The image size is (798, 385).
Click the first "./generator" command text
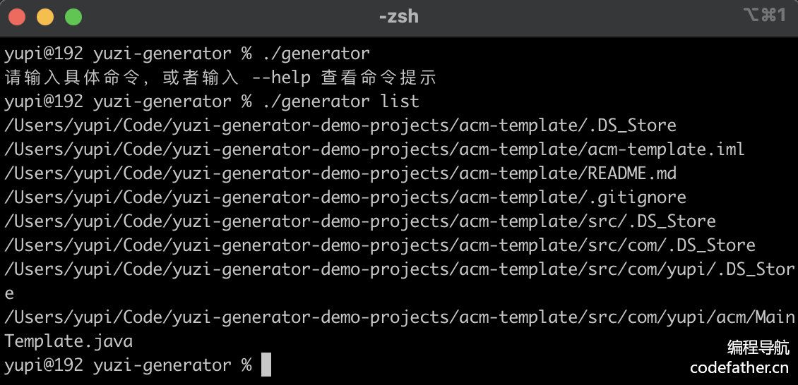[x=315, y=54]
